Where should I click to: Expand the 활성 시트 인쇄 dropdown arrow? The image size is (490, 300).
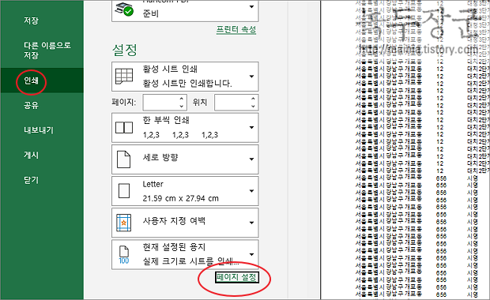pyautogui.click(x=251, y=77)
